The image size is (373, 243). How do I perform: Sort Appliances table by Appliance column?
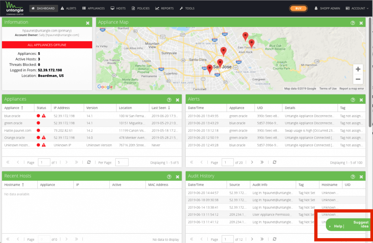13,108
